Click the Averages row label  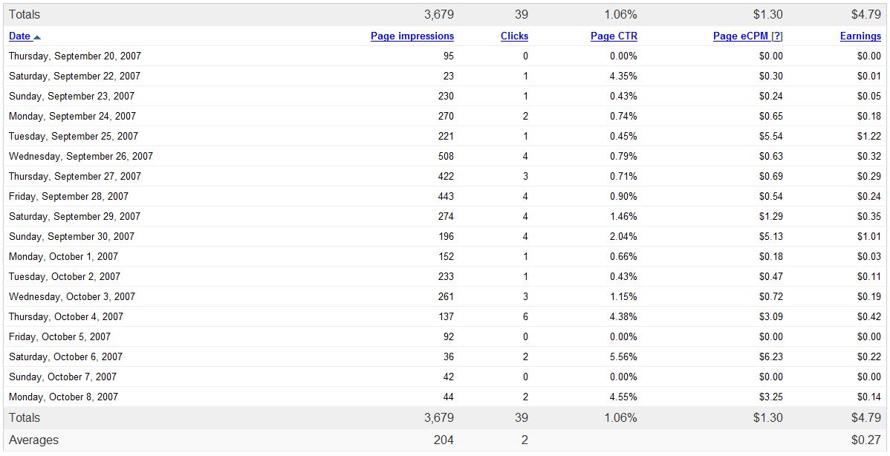point(33,440)
